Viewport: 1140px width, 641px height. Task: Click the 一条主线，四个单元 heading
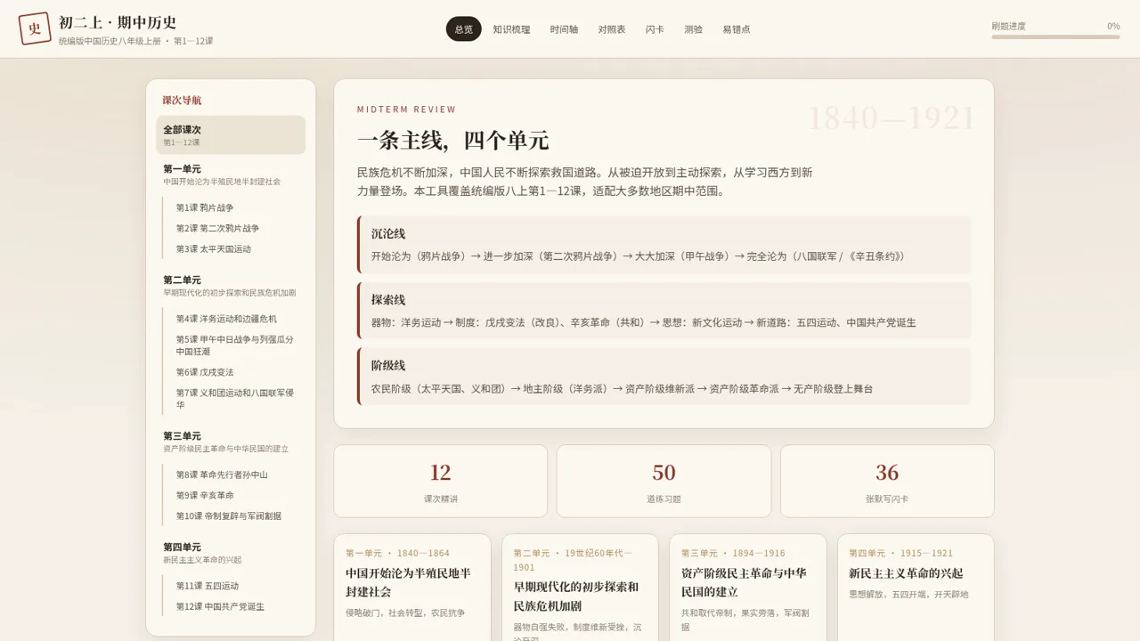point(452,140)
